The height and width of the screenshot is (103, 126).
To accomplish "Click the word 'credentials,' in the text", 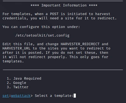I will 15,18.
